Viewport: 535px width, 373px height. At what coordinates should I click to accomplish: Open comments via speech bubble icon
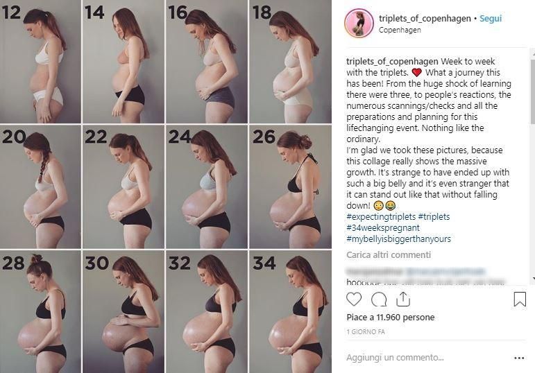(x=379, y=300)
